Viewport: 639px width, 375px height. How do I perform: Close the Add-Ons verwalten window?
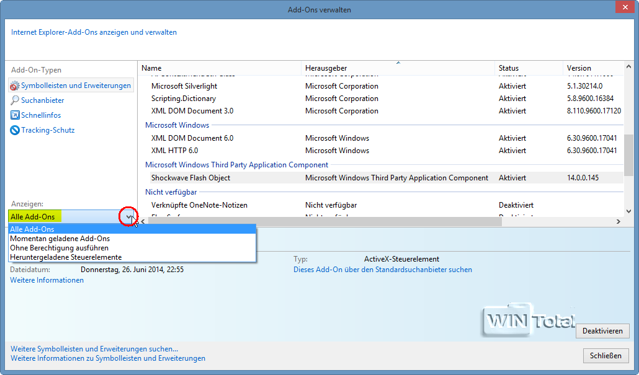pyautogui.click(x=625, y=7)
